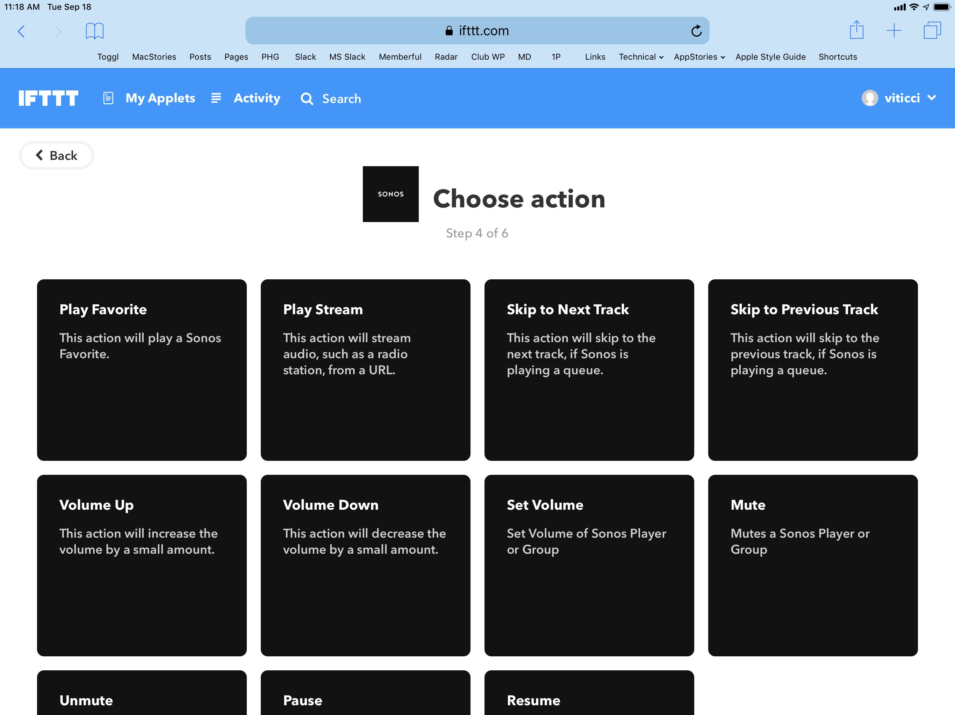955x715 pixels.
Task: Open the Slack bookmark
Action: [x=305, y=57]
